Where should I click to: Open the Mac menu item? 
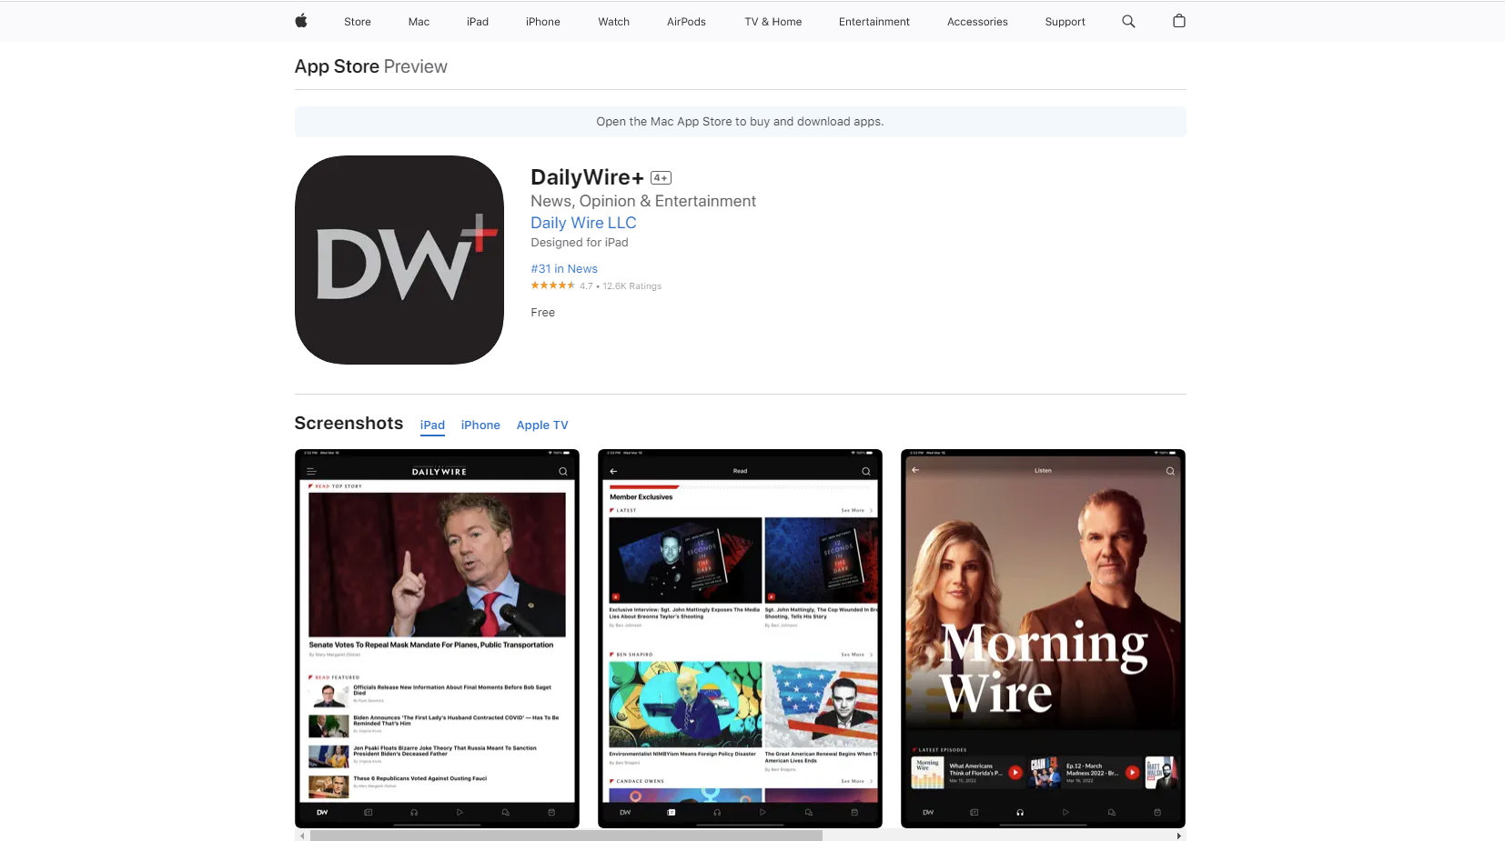418,21
